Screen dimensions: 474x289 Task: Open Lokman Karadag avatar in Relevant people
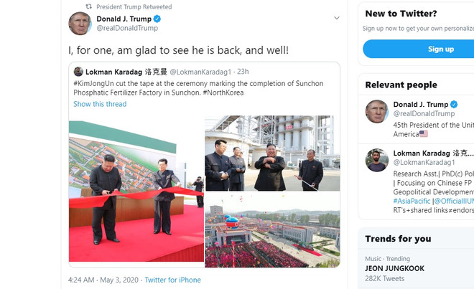[376, 160]
